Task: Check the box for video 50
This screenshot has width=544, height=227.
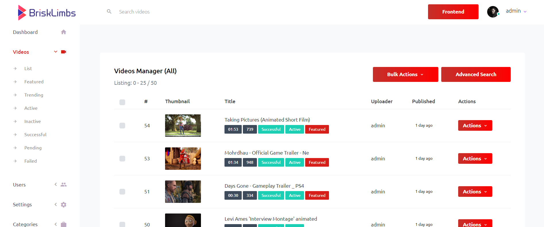Action: [x=122, y=224]
